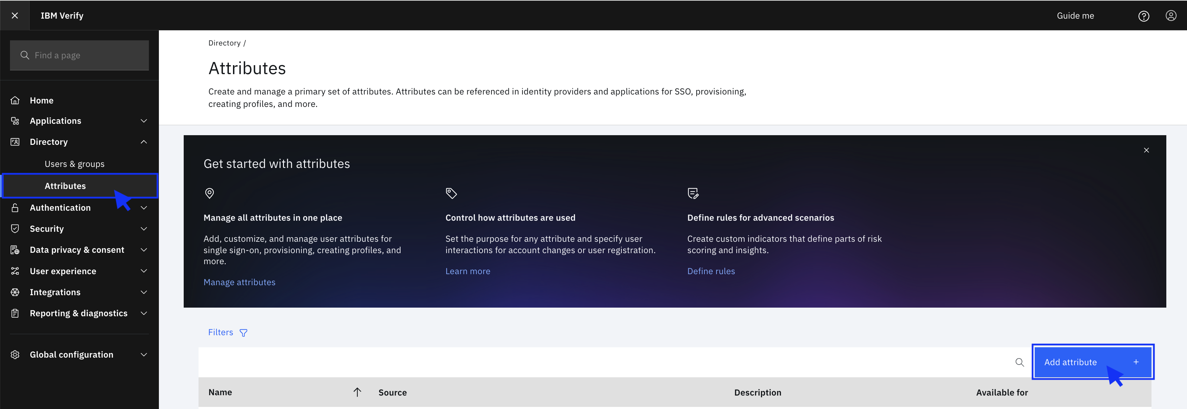Click the User experience icon
1187x409 pixels.
(15, 271)
